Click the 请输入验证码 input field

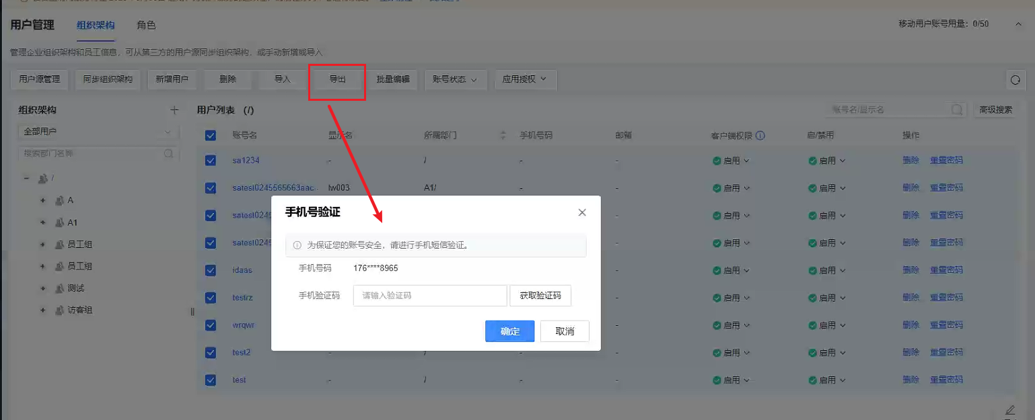(x=429, y=296)
